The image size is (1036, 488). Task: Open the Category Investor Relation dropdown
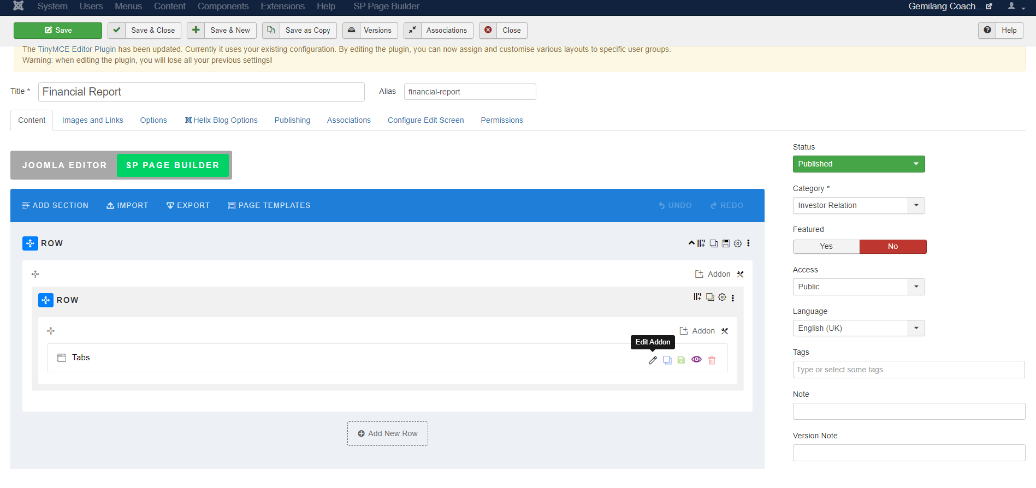859,205
